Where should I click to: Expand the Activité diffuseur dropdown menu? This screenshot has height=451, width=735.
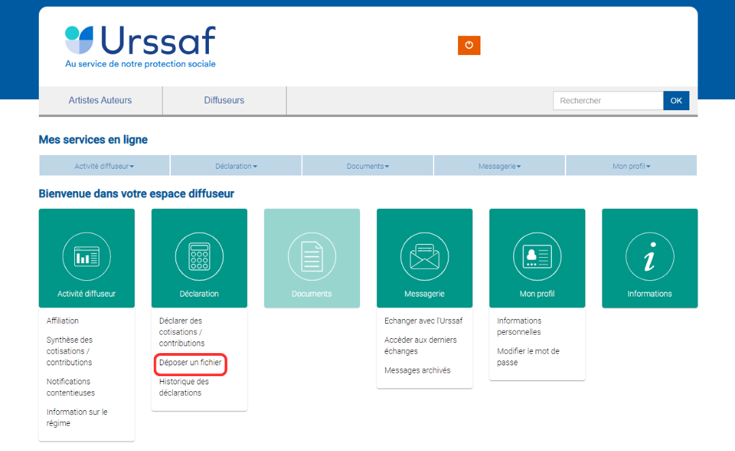(104, 166)
